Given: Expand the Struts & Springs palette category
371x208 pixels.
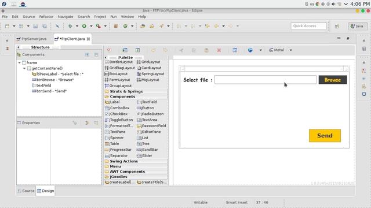Looking at the screenshot, I should point(136,91).
